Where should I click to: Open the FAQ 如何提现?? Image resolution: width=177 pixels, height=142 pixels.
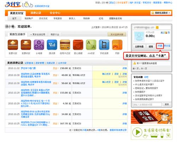click(140, 92)
